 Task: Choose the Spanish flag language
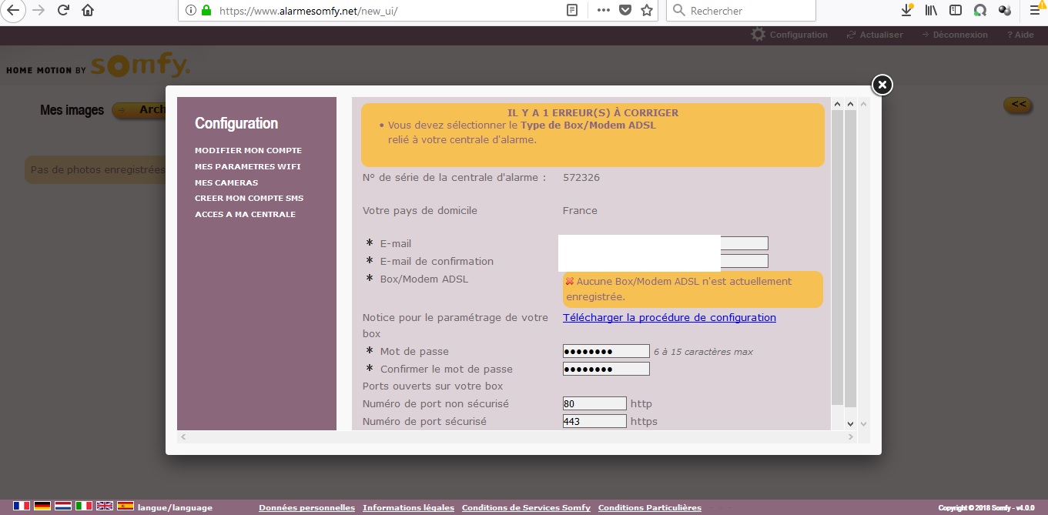pos(126,506)
